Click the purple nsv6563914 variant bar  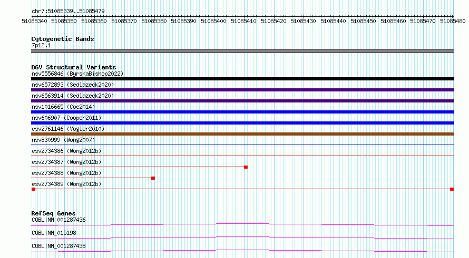[x=242, y=101]
